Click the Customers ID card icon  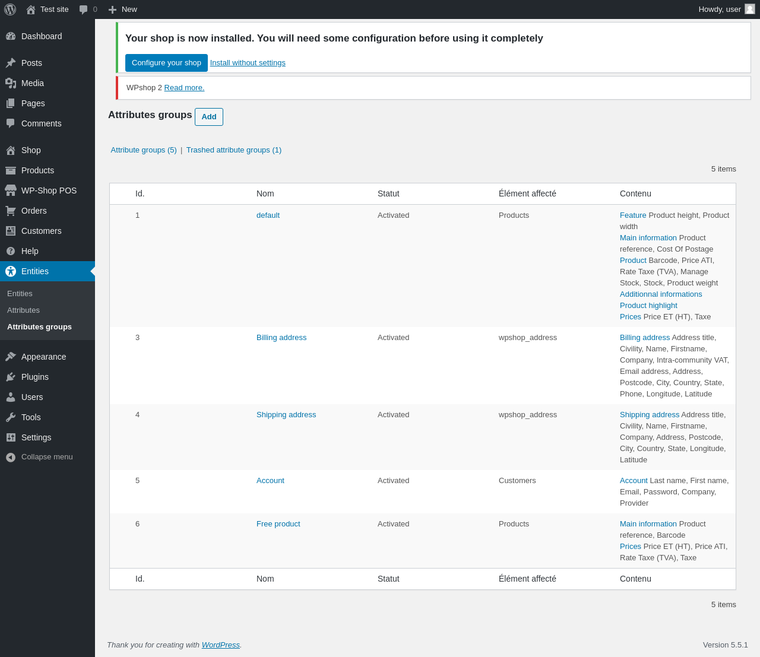pyautogui.click(x=11, y=231)
